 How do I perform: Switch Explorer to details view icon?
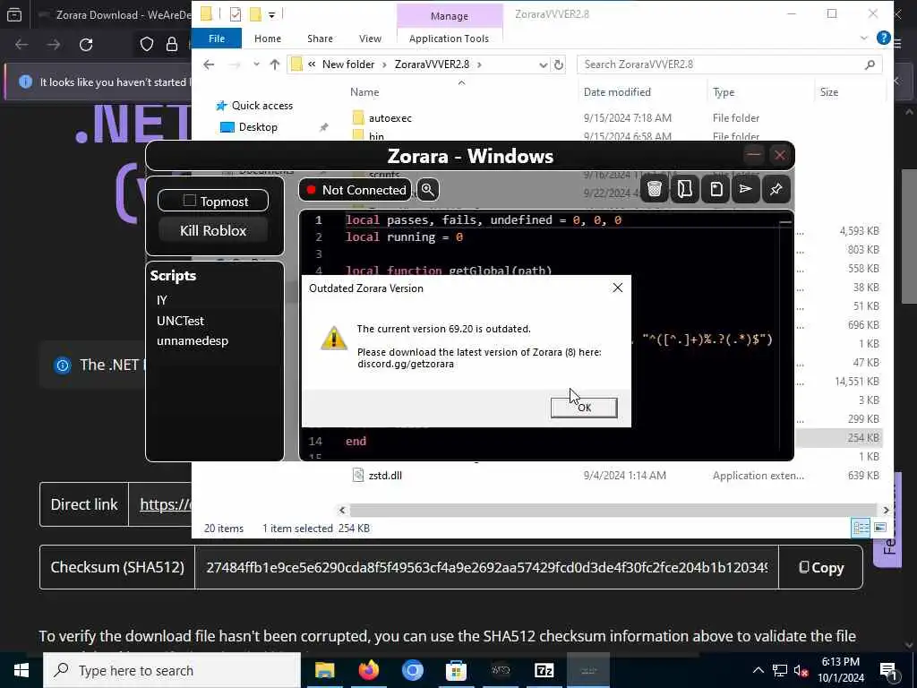861,528
